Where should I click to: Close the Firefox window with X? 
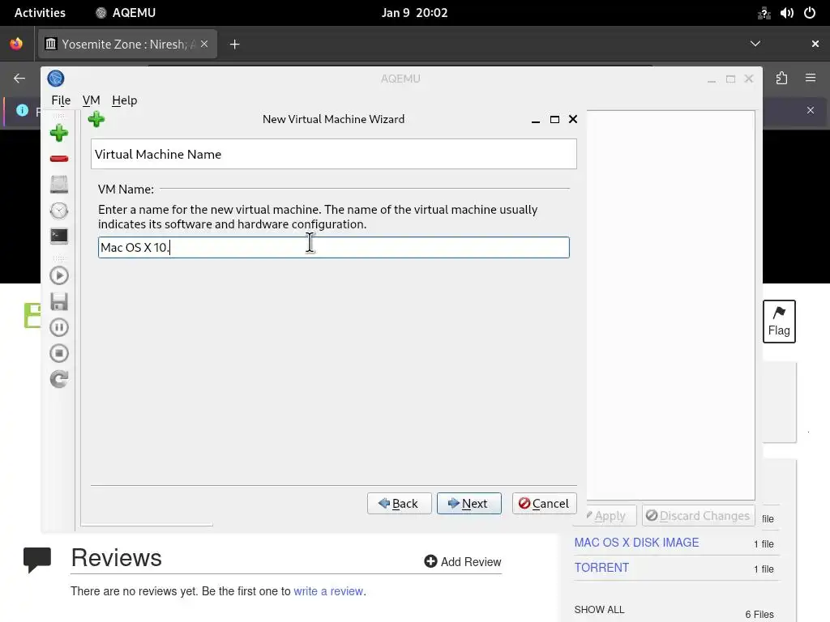coord(815,44)
